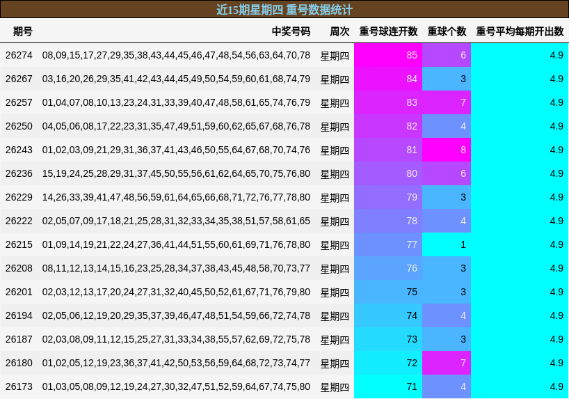Screen dimensions: 569x399
Task: Select the 中奖号码 column header
Action: (x=291, y=31)
